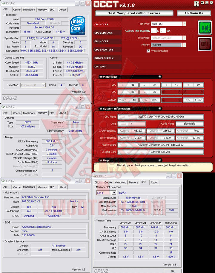Click OK in the Processor CPU-Z window
Screen dimensions: 215x273
[81, 98]
